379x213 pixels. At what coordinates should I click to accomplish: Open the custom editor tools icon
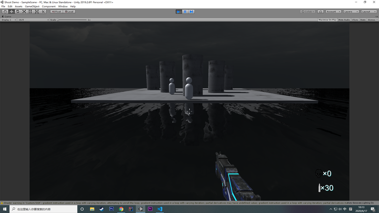(43, 12)
